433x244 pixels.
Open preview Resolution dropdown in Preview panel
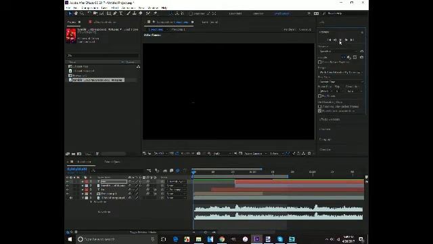tap(355, 91)
